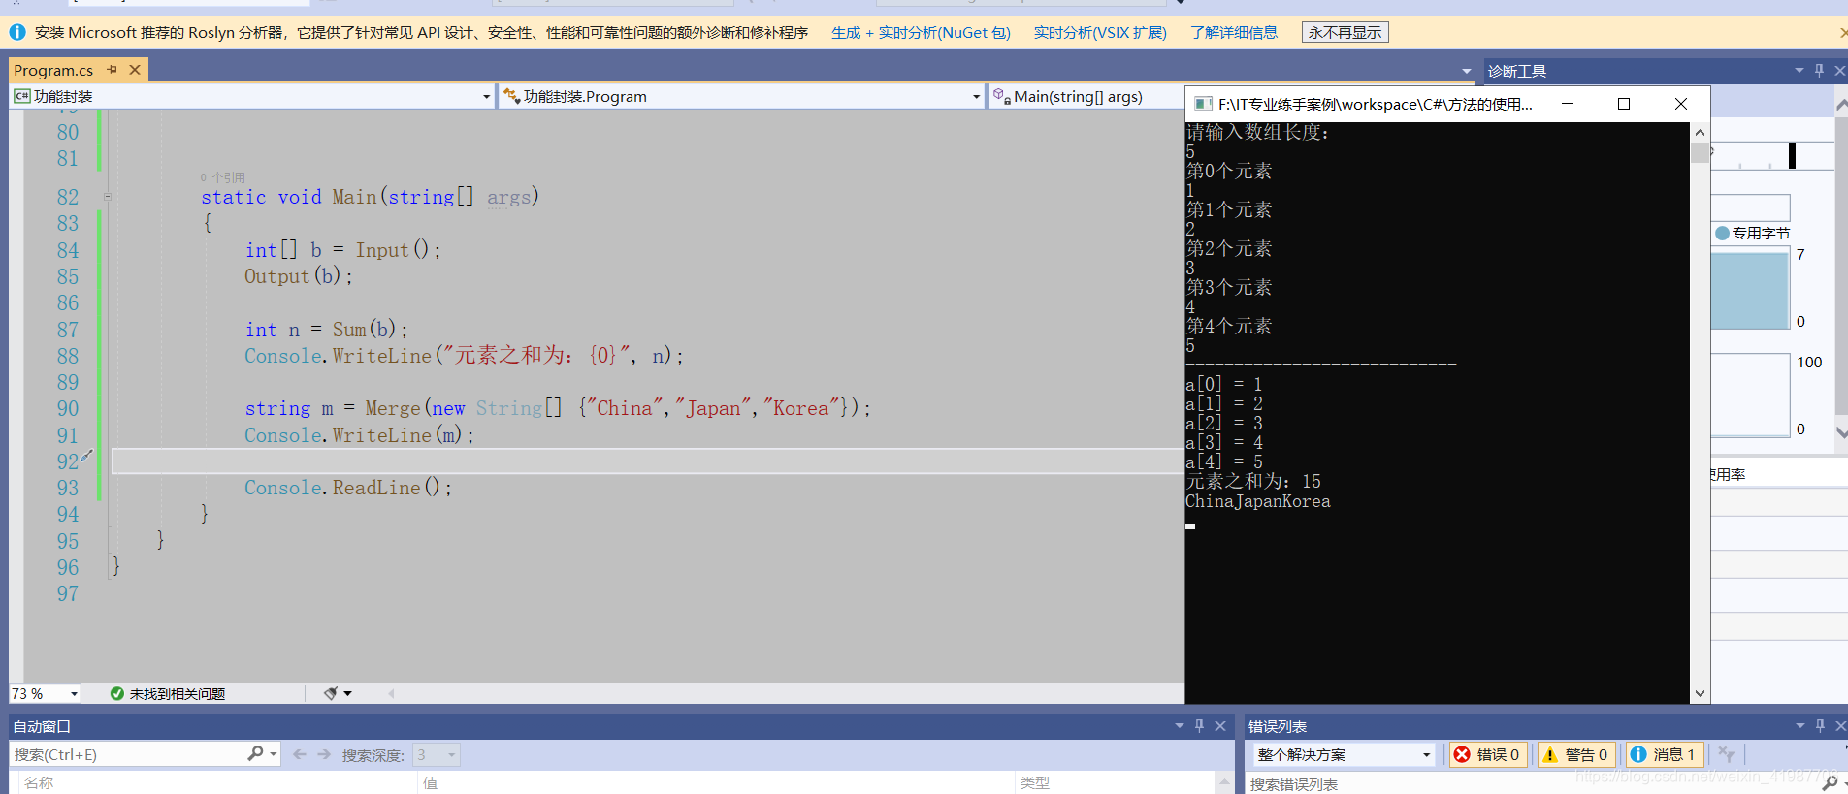Click the diagnostics panel scroll down arrow
Viewport: 1848px width, 794px height.
point(1841,432)
